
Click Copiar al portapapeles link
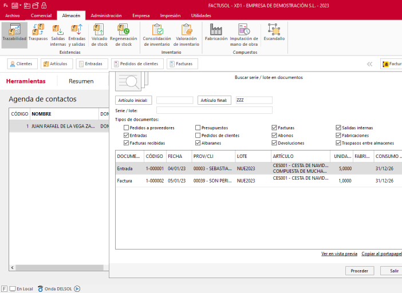(x=382, y=254)
